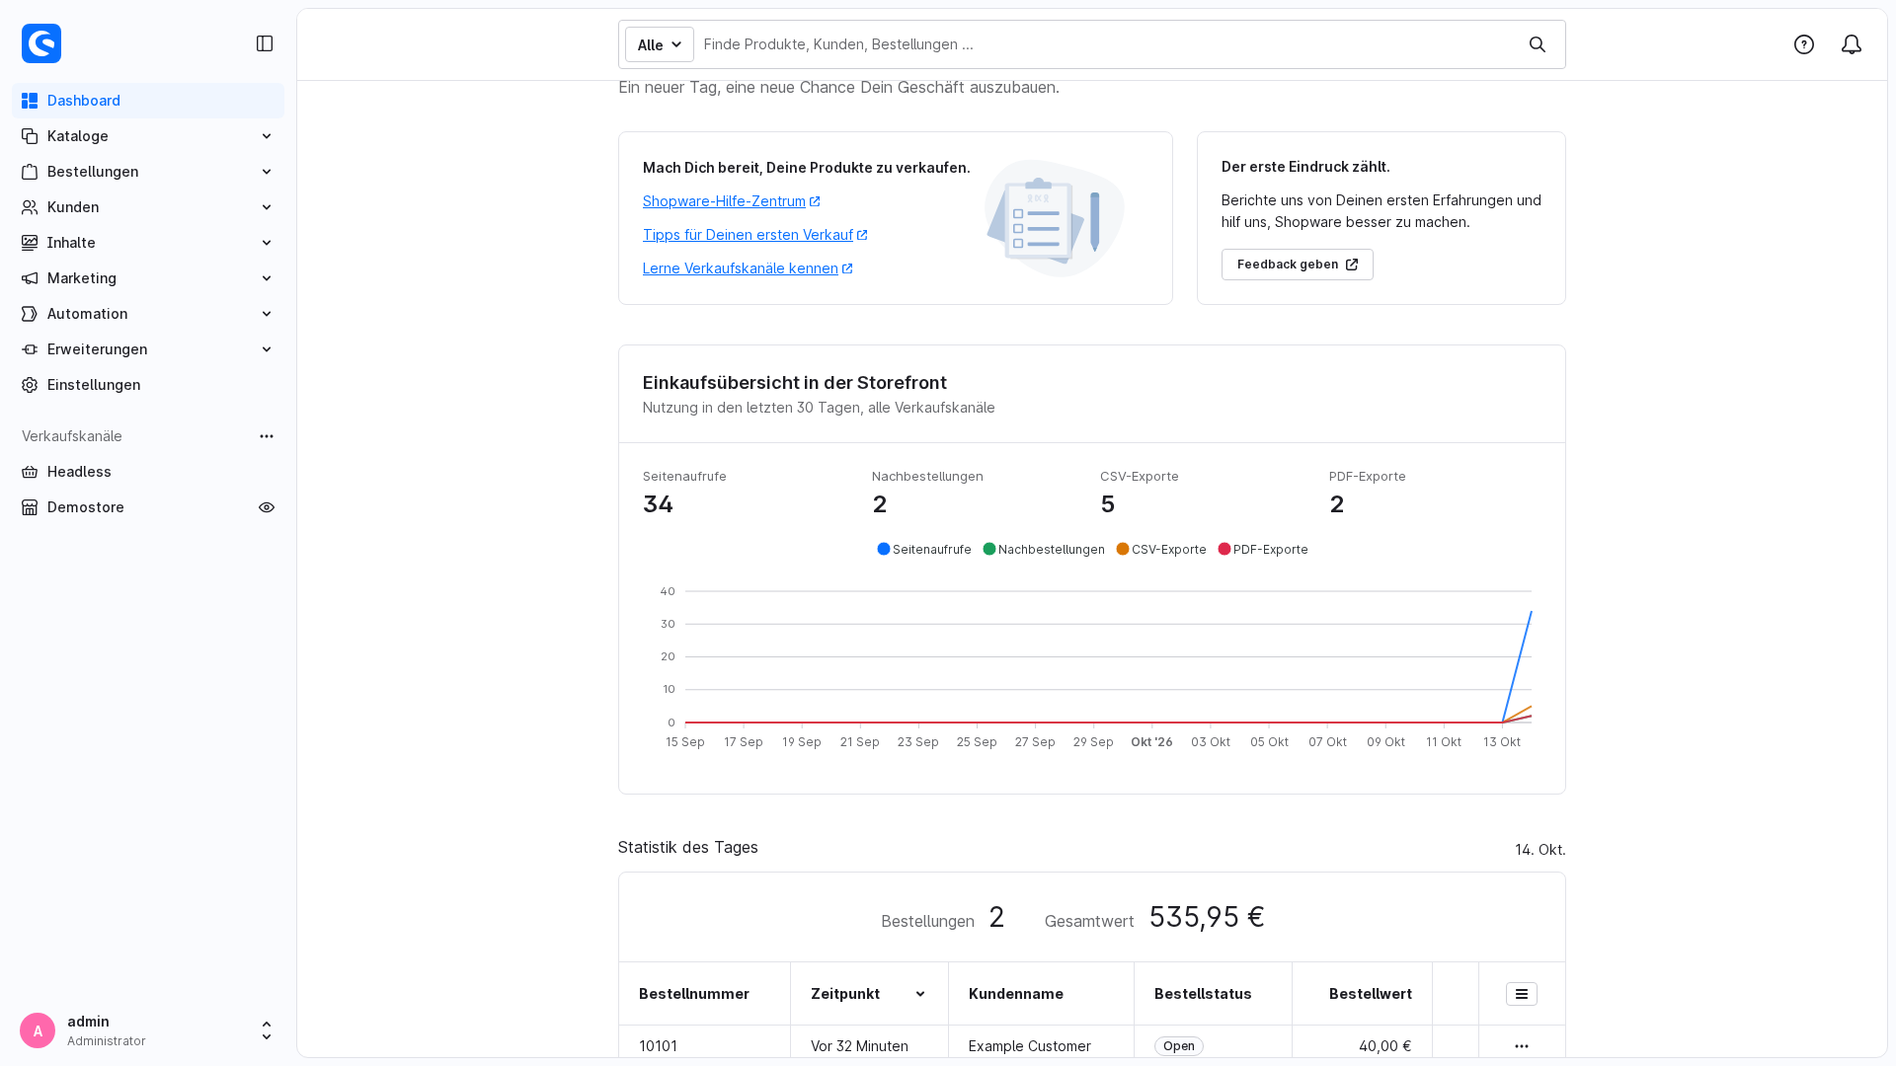Expand the Erweiterungen menu chevron
This screenshot has height=1066, width=1896.
click(267, 349)
